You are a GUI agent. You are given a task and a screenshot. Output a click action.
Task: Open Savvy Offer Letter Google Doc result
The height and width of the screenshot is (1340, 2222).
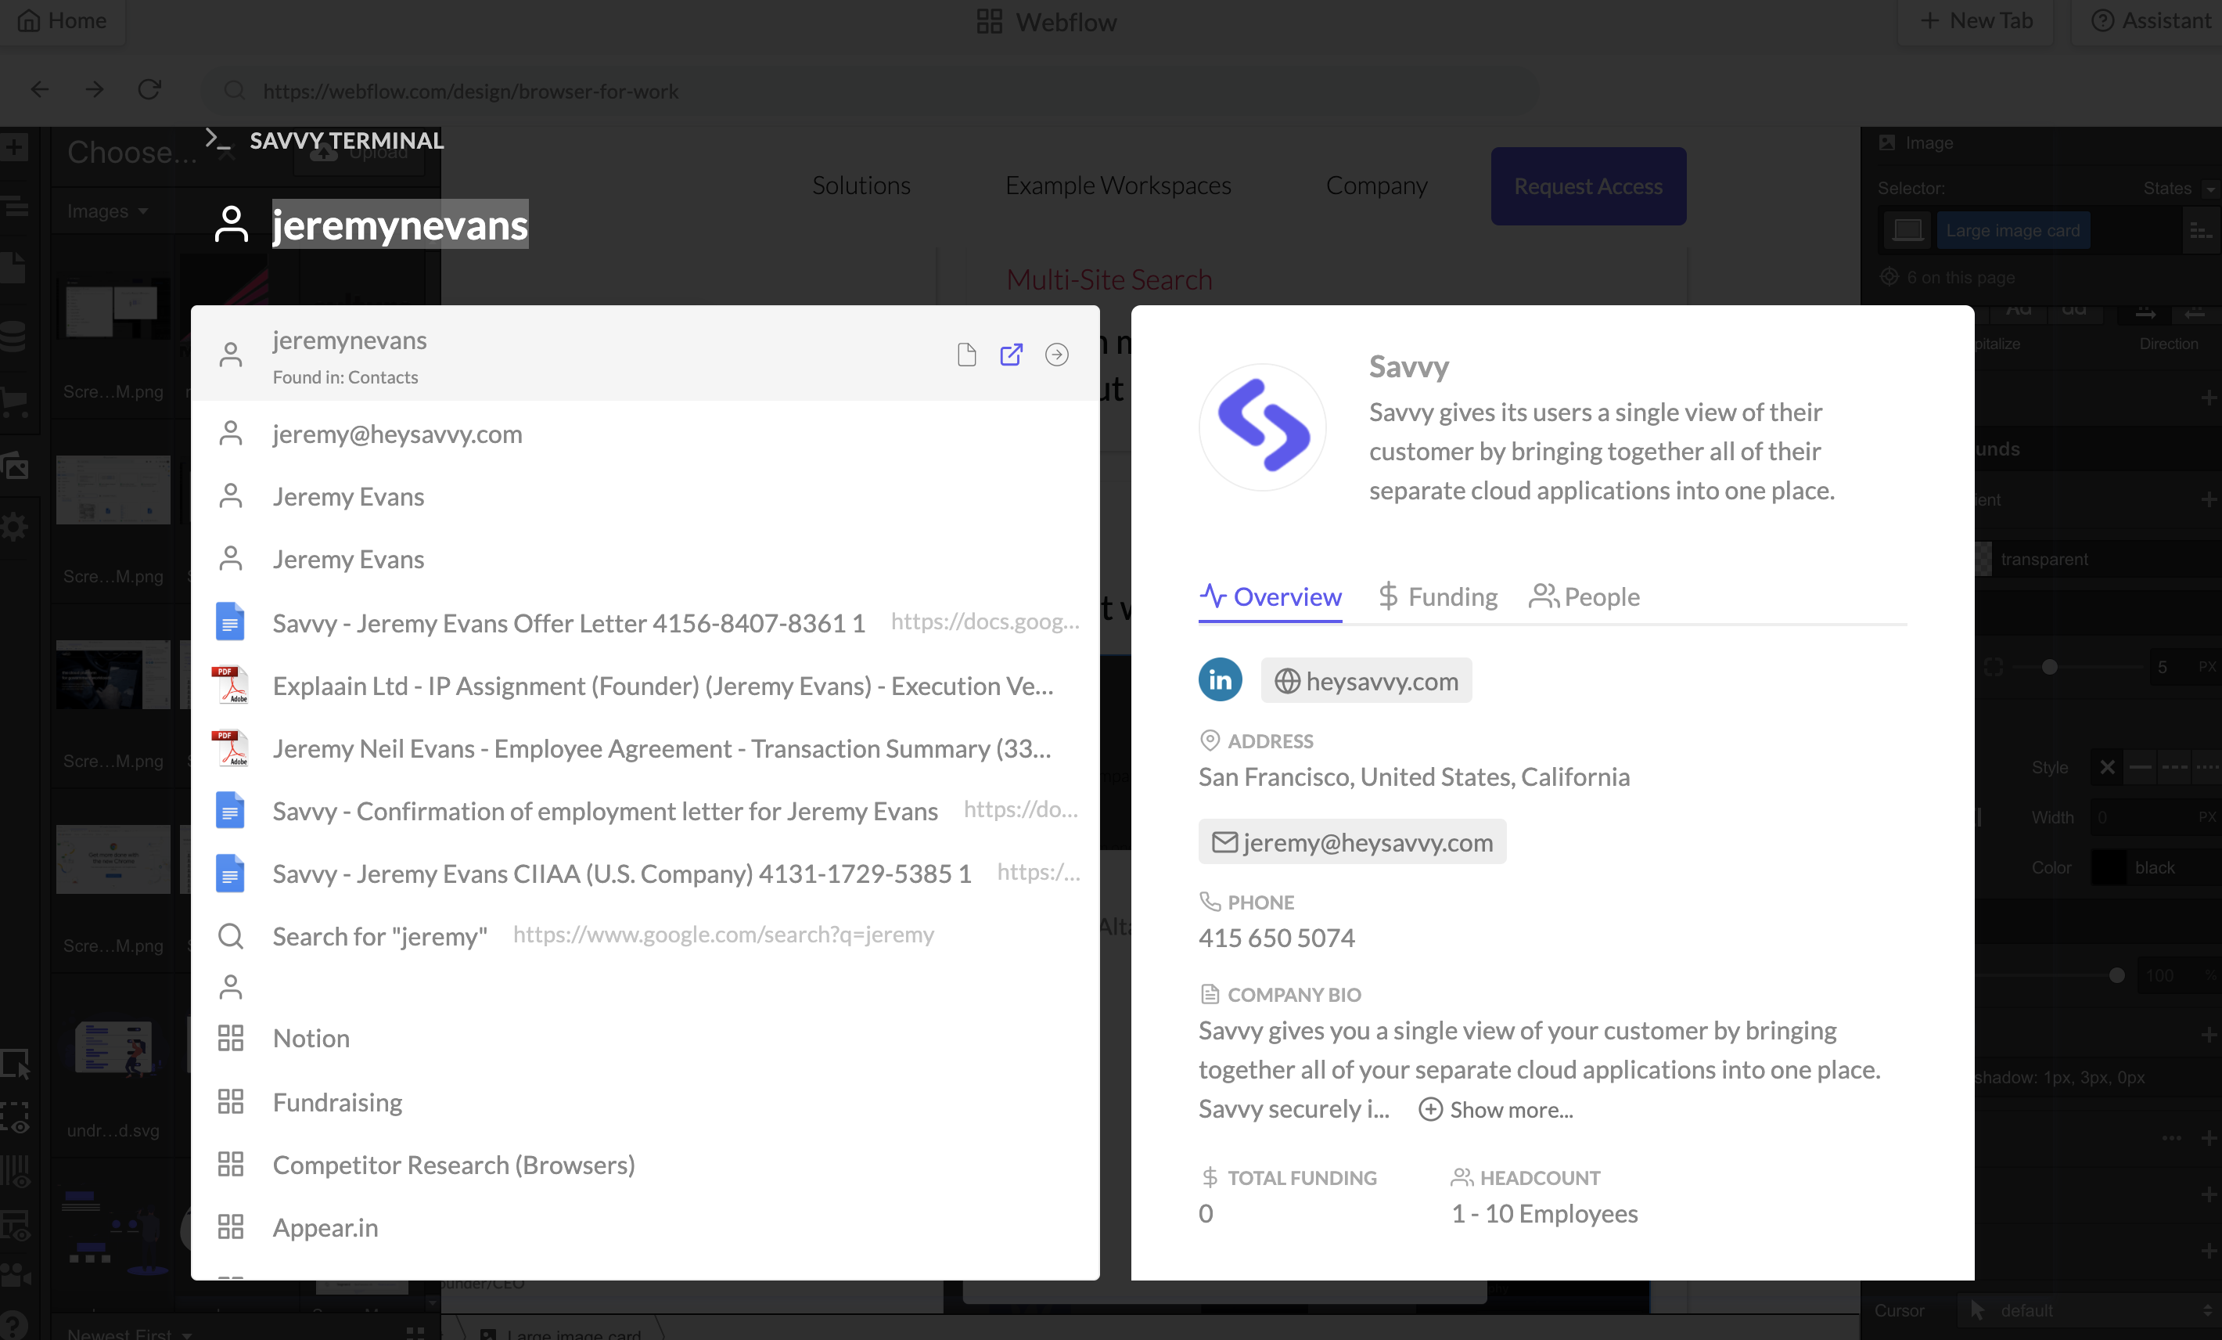[646, 622]
